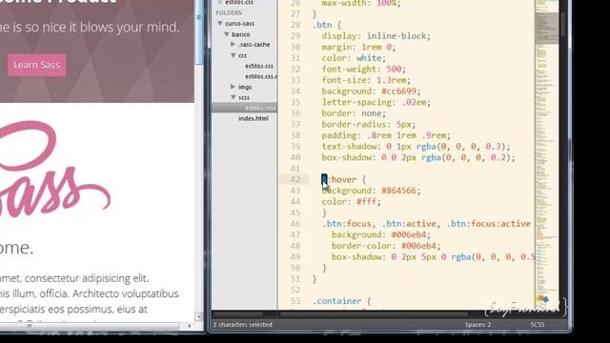Select the imgs folder label
Image resolution: width=610 pixels, height=343 pixels.
click(245, 87)
